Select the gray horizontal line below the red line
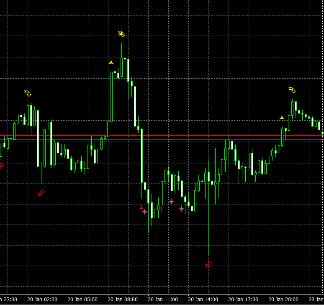 pos(162,140)
